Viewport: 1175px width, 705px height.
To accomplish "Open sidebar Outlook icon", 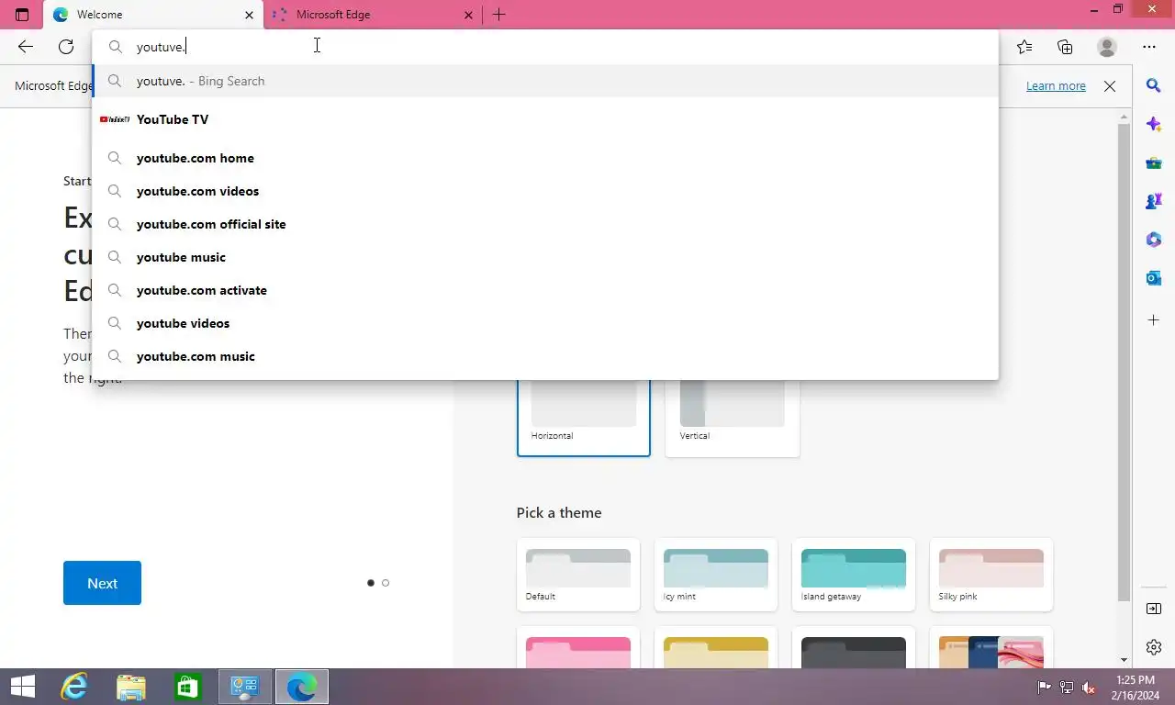I will click(1154, 278).
